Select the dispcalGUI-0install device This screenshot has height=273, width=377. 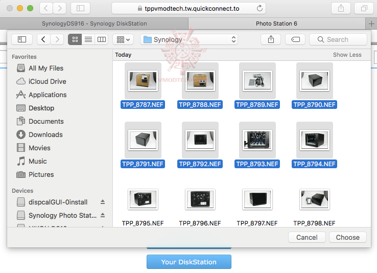[52, 202]
